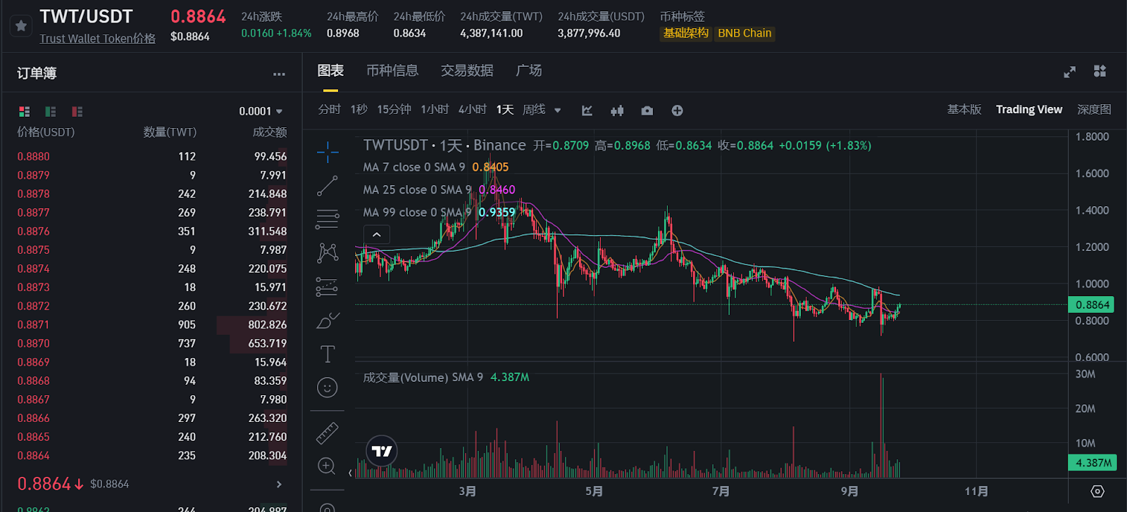
Task: Open emoji icons tool
Action: (x=328, y=388)
